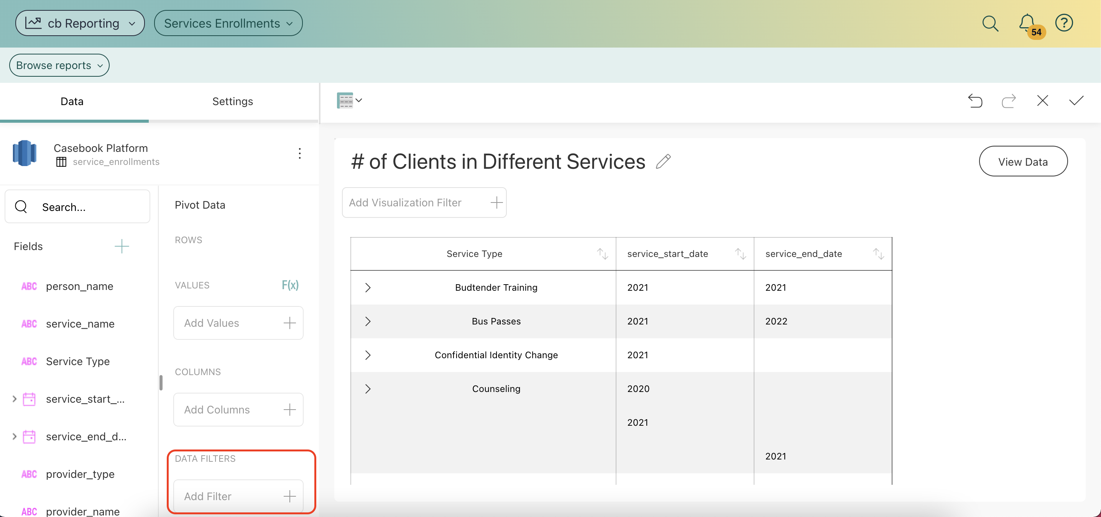Expand the Budtender Training row
Screen dimensions: 1101x517
(368, 287)
